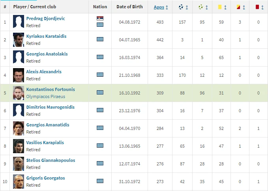The height and width of the screenshot is (191, 268).
Task: Sort by the assists icon column
Action: [x=202, y=7]
